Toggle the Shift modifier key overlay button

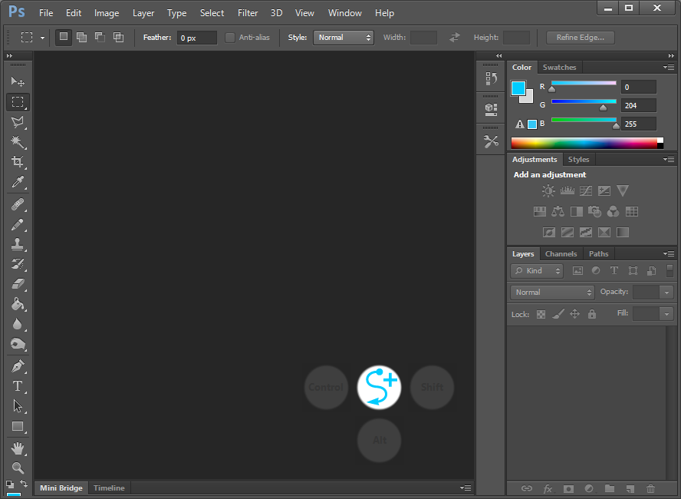432,387
